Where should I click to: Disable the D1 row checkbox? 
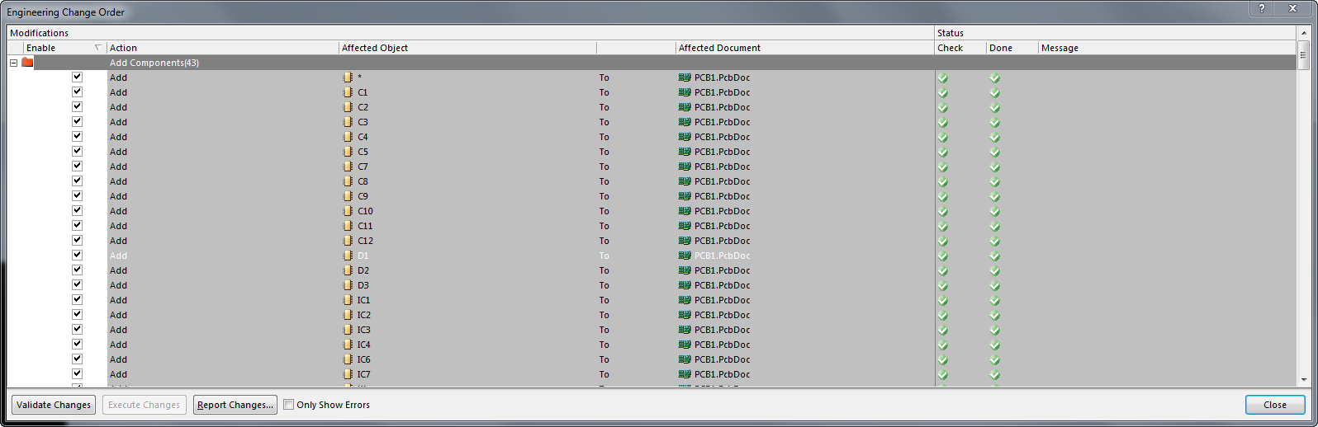(77, 255)
